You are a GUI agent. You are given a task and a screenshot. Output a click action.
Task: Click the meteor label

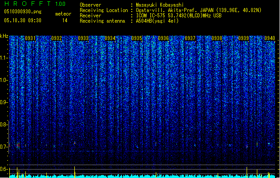pyautogui.click(x=63, y=14)
